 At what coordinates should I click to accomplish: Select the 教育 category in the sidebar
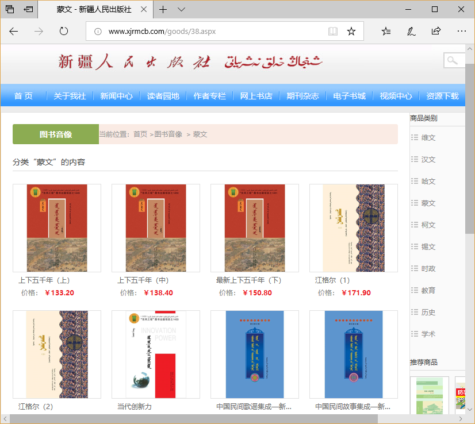(428, 290)
